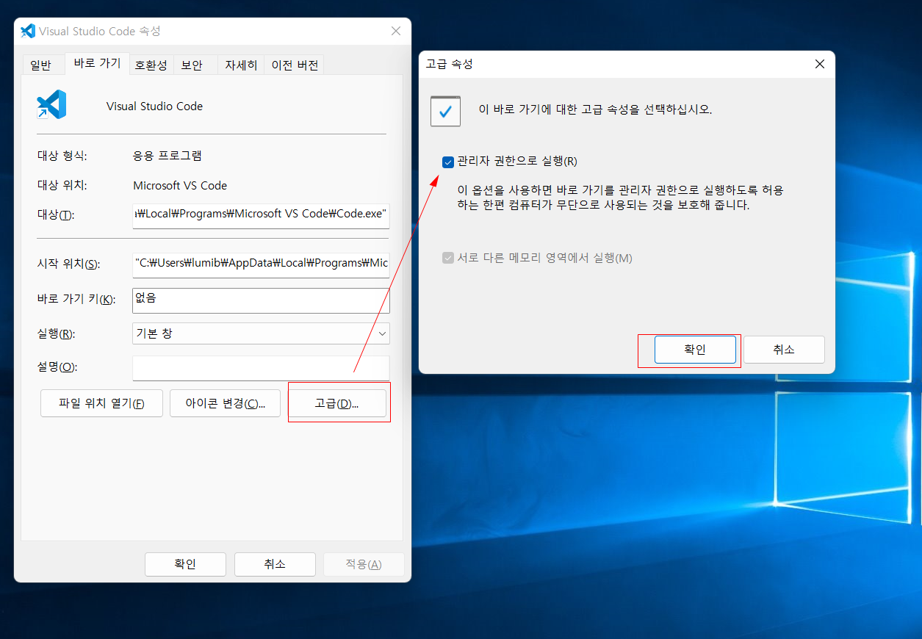Click the large Visual Studio Code shortcut icon

(x=51, y=105)
